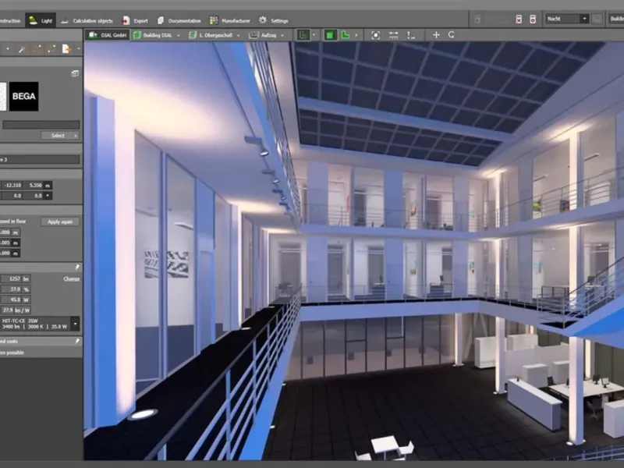This screenshot has width=624, height=468.
Task: Select the DIAL GmbH site breadcrumb
Action: (x=108, y=35)
